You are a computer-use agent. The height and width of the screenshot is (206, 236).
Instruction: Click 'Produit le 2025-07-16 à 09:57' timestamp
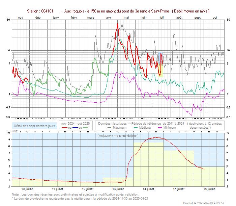(x=204, y=203)
